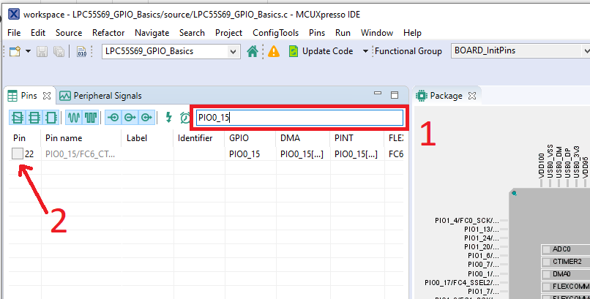Click the binary file icon in toolbar
Screen dimensions: 590x299
coord(81,51)
